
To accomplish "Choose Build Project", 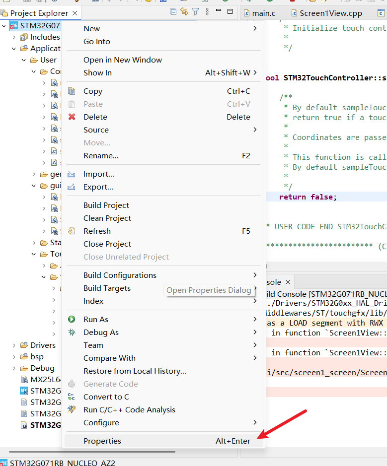I will pyautogui.click(x=163, y=205).
